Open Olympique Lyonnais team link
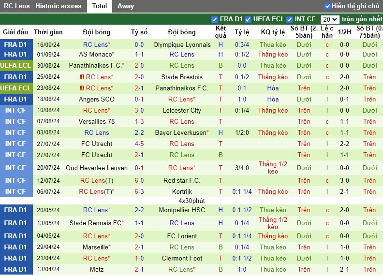383x276 pixels. point(182,44)
